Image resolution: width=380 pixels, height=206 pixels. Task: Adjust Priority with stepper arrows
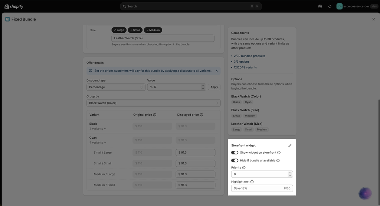coord(290,174)
